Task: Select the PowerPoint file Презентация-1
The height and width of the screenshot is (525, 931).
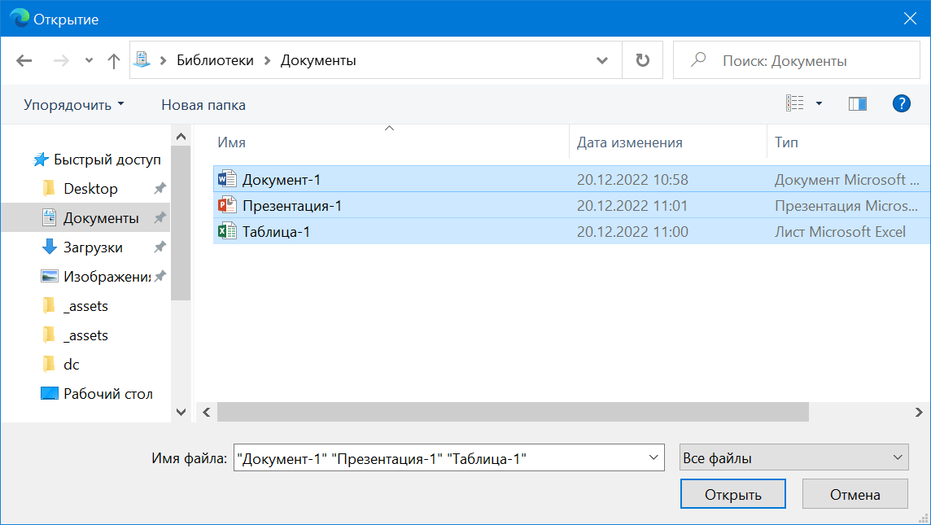Action: tap(291, 206)
